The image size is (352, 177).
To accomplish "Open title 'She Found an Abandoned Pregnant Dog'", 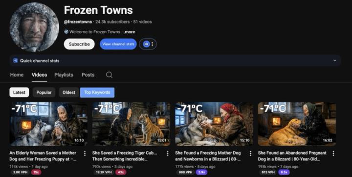I will (292, 156).
